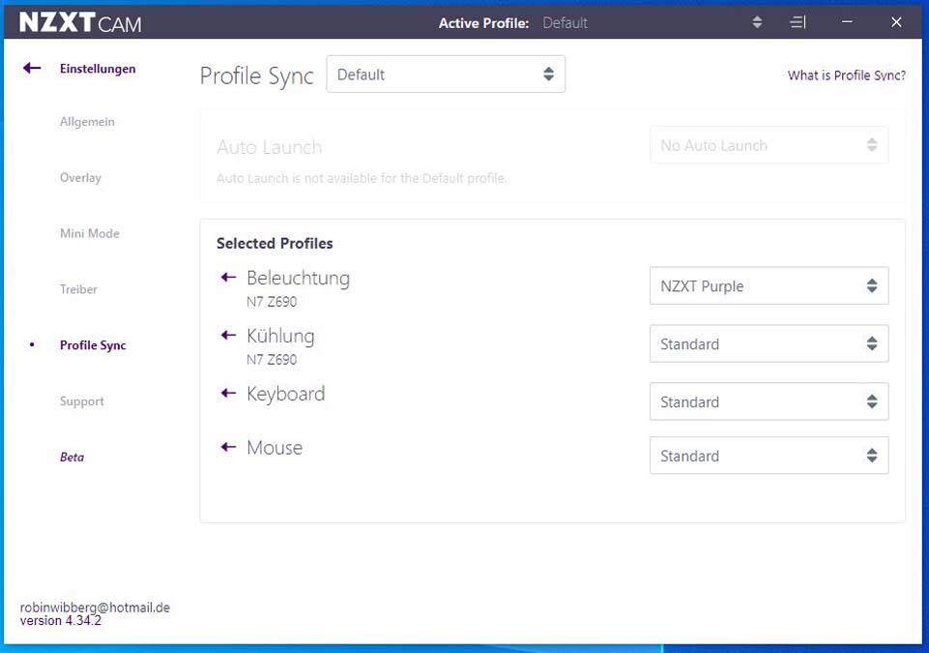The image size is (929, 653).
Task: Click the 'version 4.34.2' text
Action: [61, 621]
